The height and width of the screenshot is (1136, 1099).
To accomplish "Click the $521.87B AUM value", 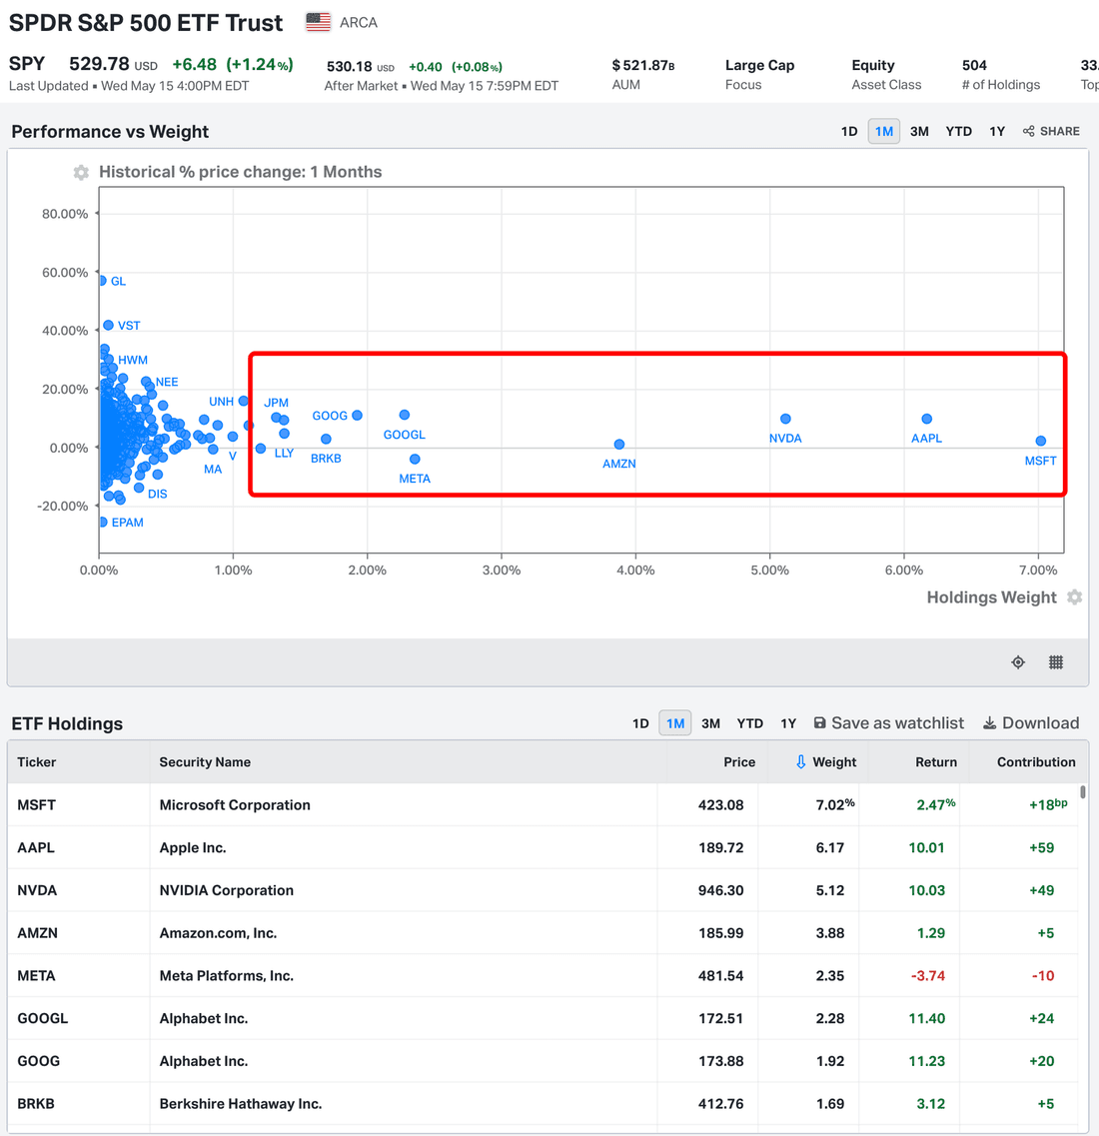I will (x=643, y=65).
